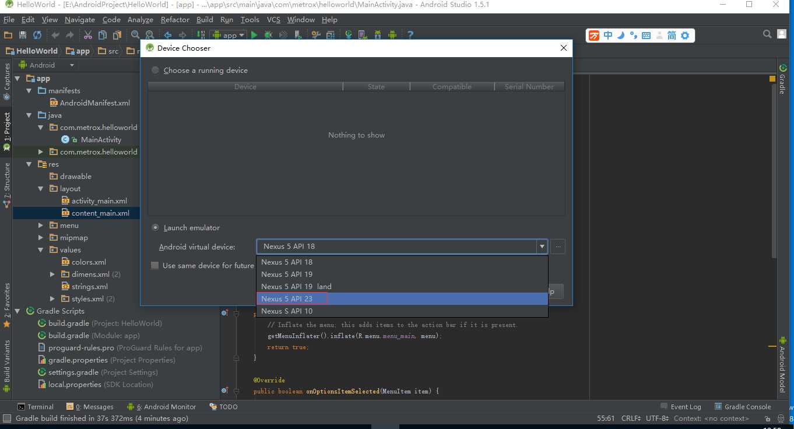Select the Choose a running device radio
794x429 pixels.
[155, 70]
